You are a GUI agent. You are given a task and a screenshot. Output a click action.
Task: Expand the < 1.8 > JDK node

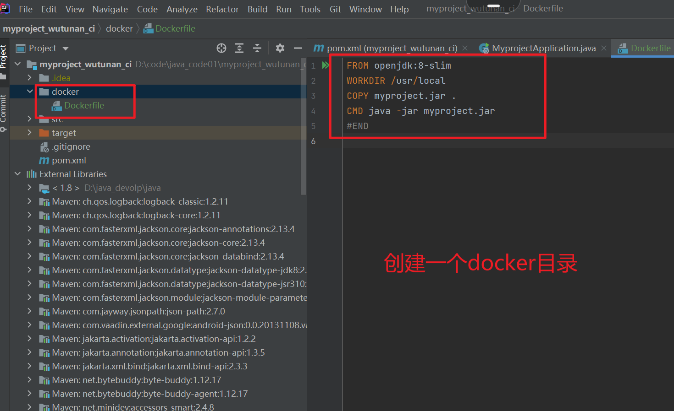[30, 188]
